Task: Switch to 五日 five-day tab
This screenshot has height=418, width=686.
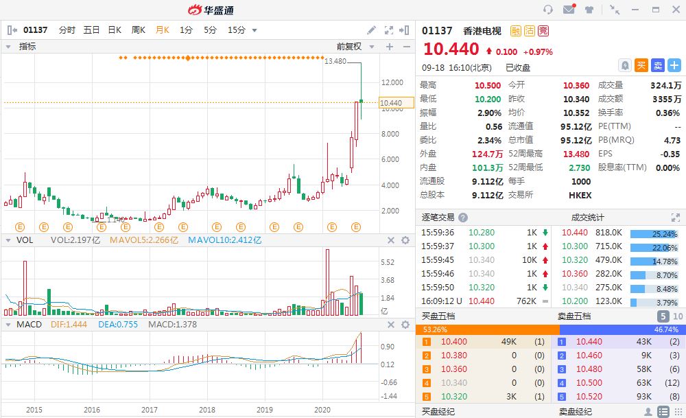Action: (91, 30)
